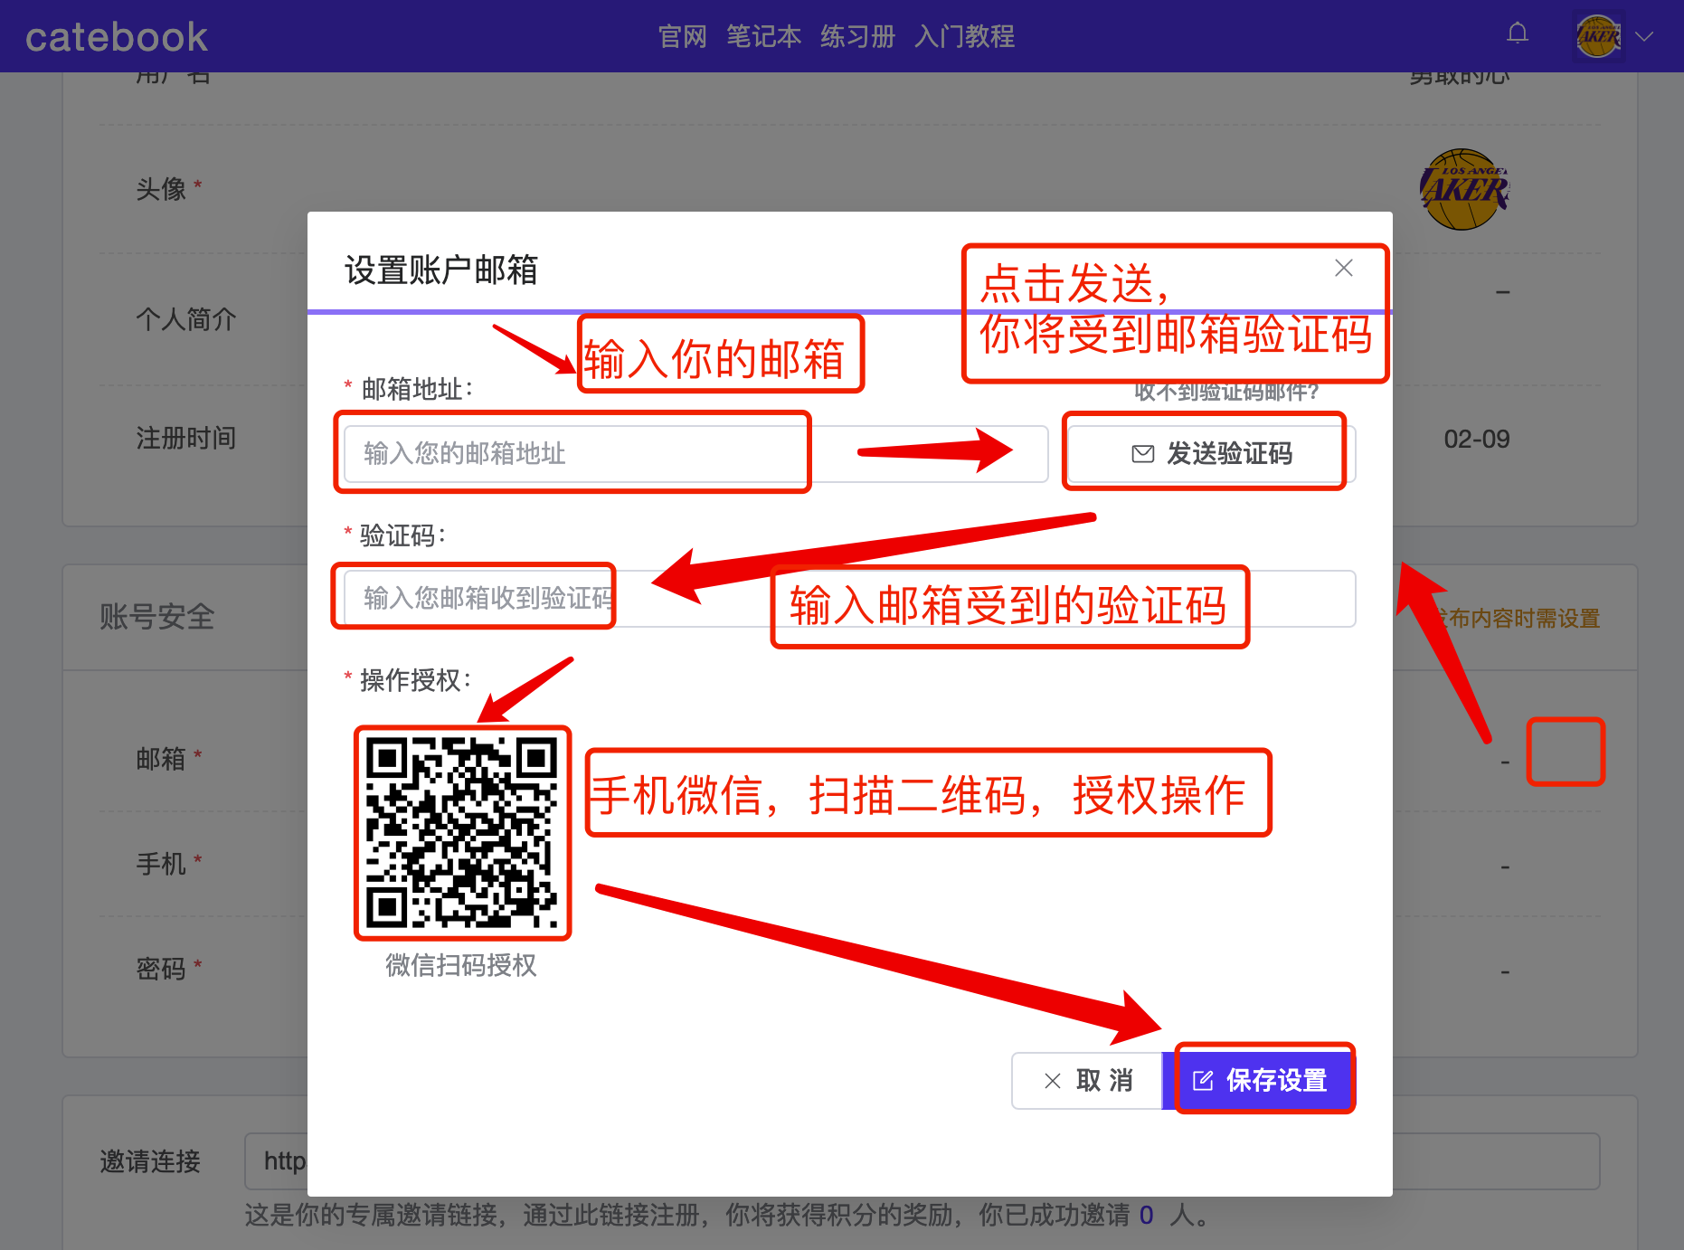Click the 保存设置 button

click(1260, 1080)
